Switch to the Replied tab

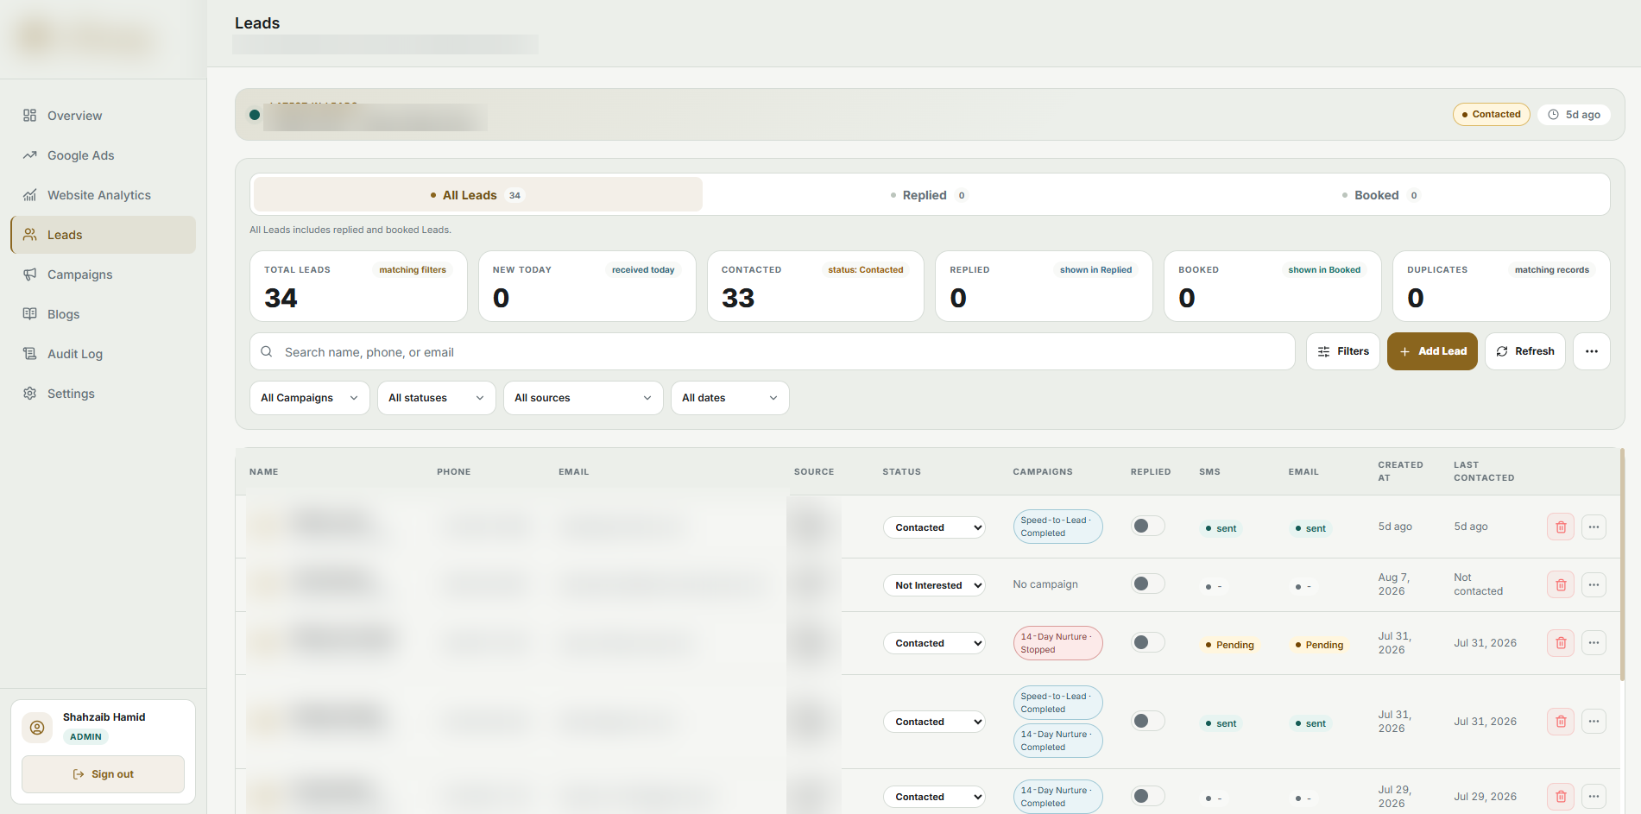point(929,195)
